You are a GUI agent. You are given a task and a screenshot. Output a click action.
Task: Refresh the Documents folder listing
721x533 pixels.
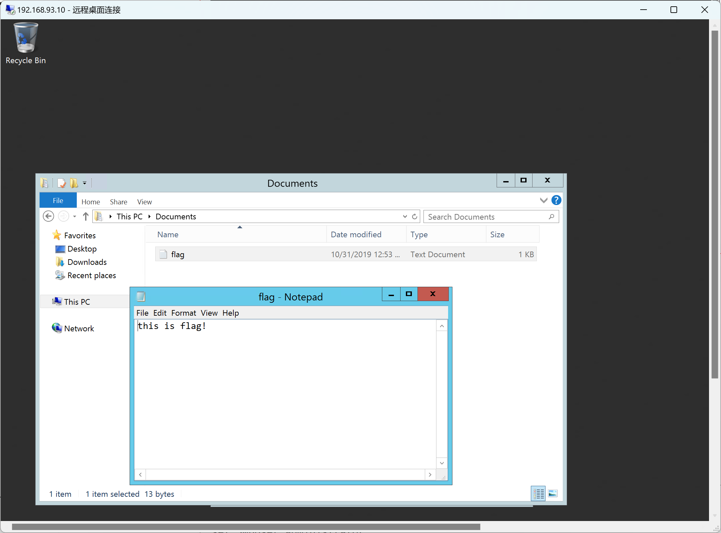(x=415, y=217)
